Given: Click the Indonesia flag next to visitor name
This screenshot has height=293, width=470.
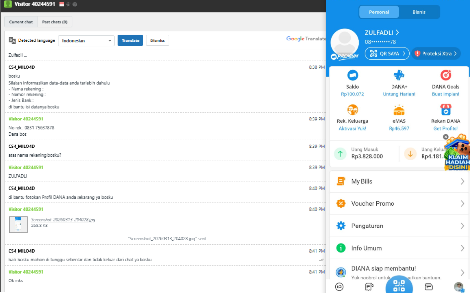Looking at the screenshot, I should pos(62,4).
